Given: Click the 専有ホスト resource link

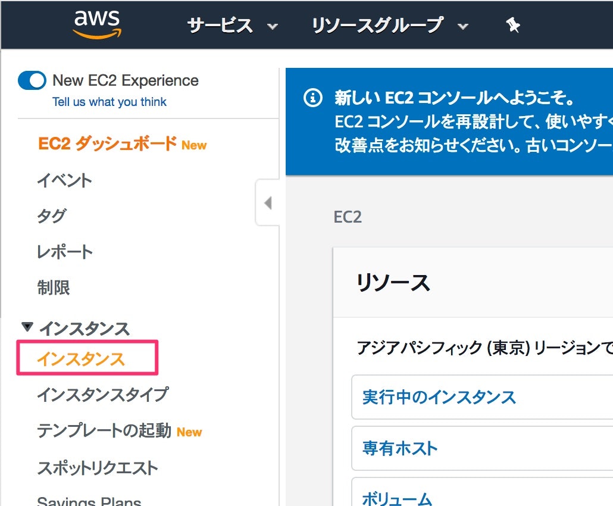Looking at the screenshot, I should point(399,448).
